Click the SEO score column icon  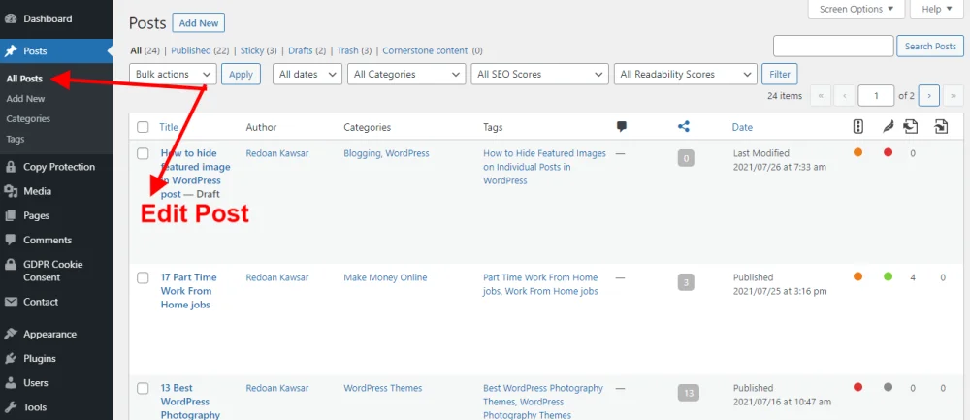pyautogui.click(x=857, y=127)
